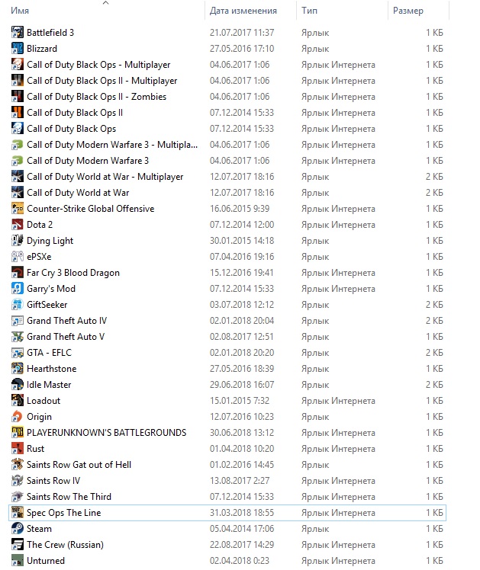Click the Call of Duty Modern Warfare 3 name
Viewport: 480px width, 570px height.
point(88,161)
